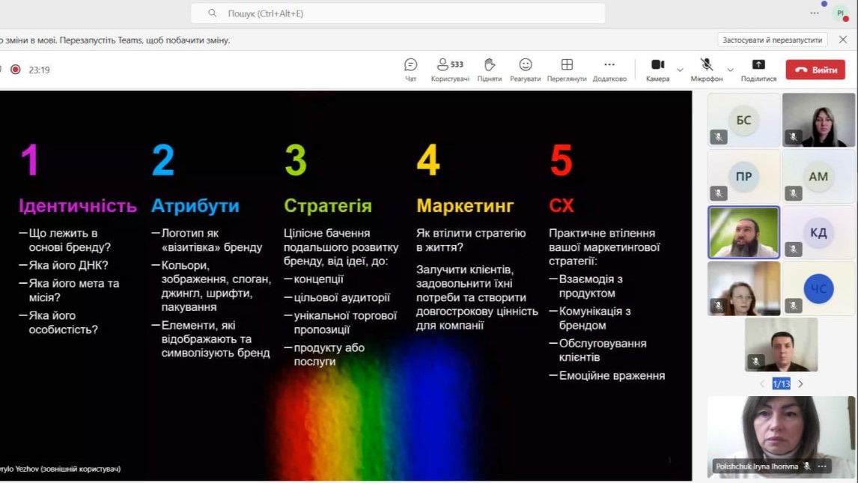Viewport: 858px width, 483px height.
Task: Open options menu on Polishchuk Iryna's tile
Action: coord(822,466)
